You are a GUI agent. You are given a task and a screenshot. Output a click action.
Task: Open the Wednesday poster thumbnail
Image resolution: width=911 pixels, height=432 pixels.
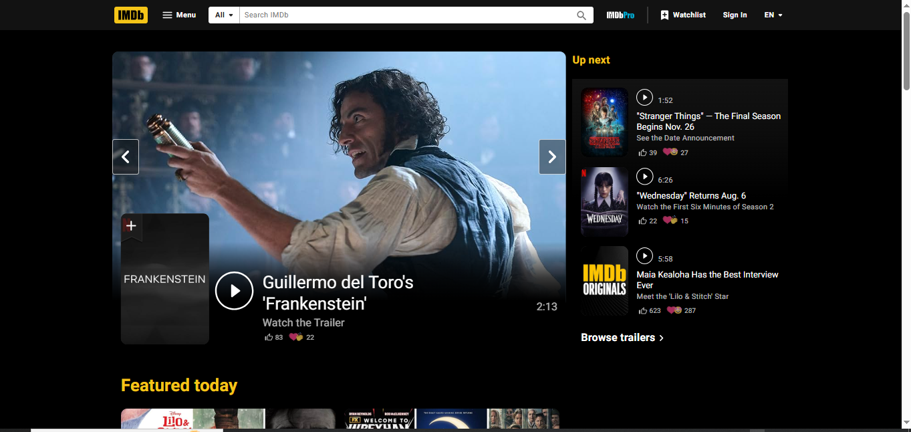604,202
